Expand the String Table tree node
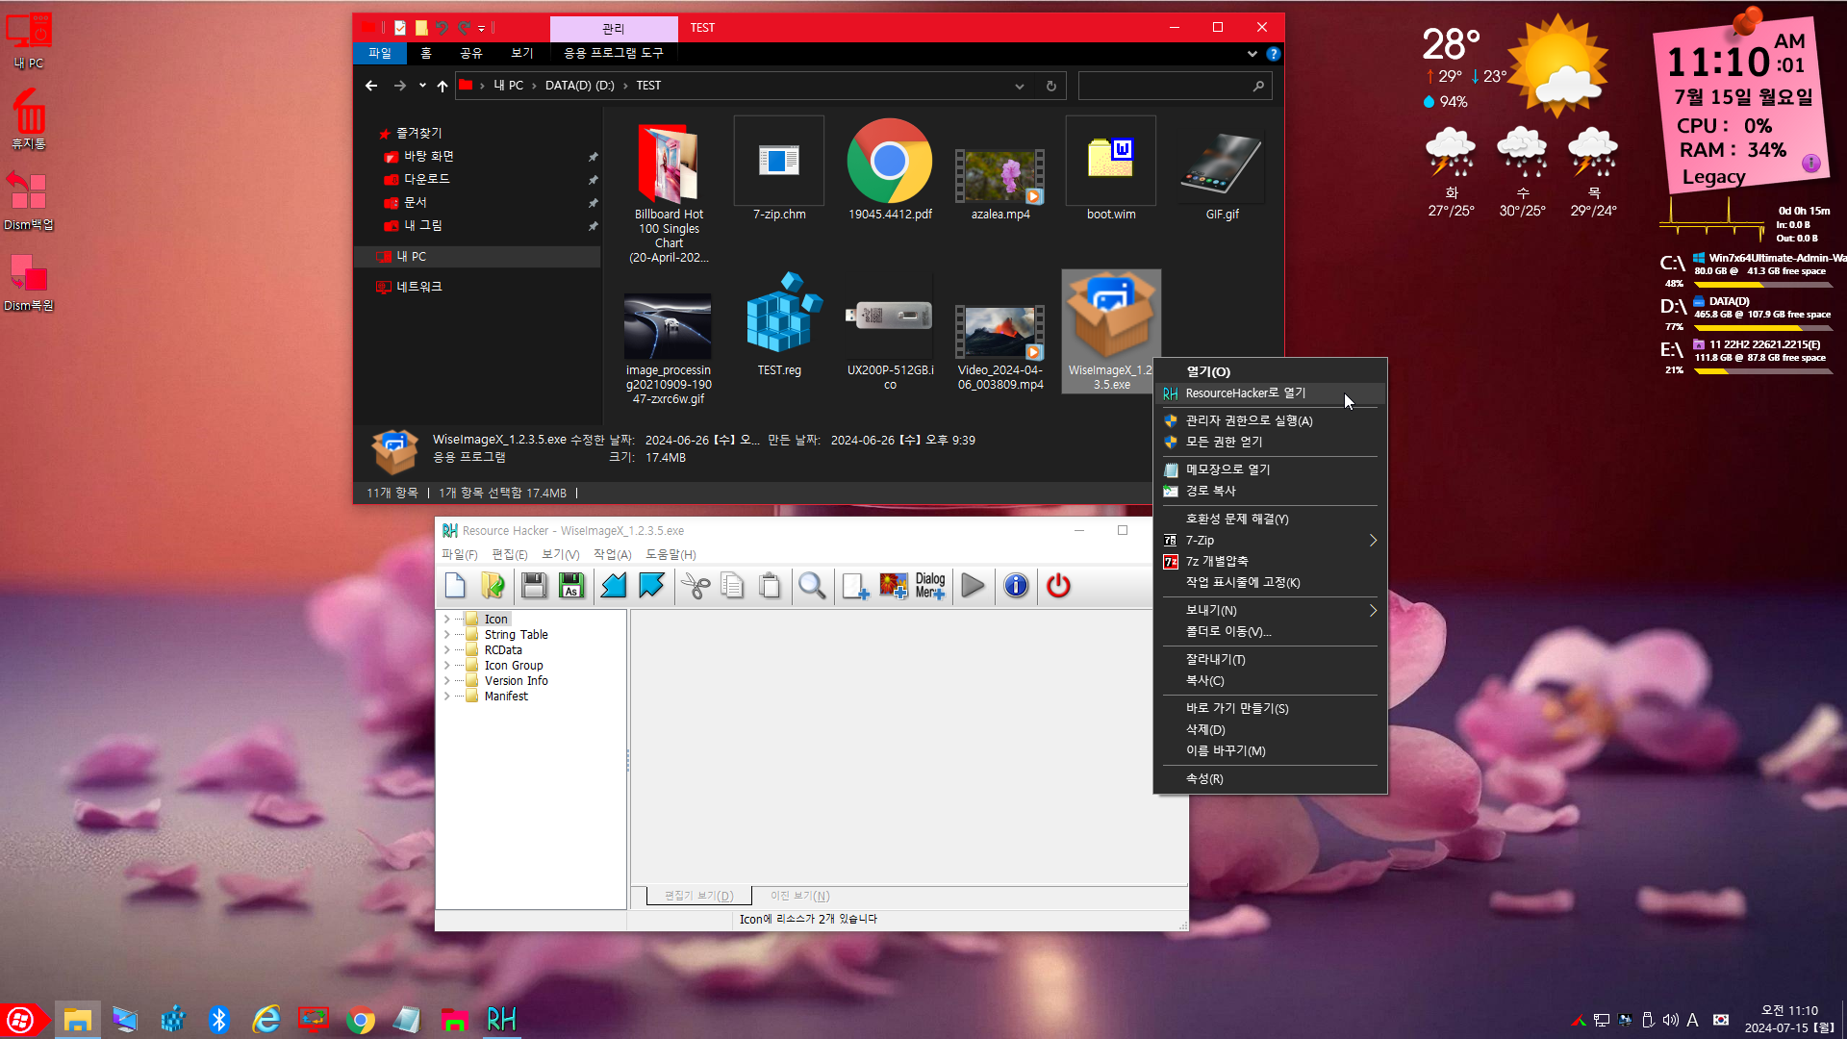This screenshot has width=1847, height=1039. 446,635
